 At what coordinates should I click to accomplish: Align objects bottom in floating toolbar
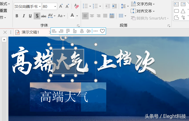[75, 31]
